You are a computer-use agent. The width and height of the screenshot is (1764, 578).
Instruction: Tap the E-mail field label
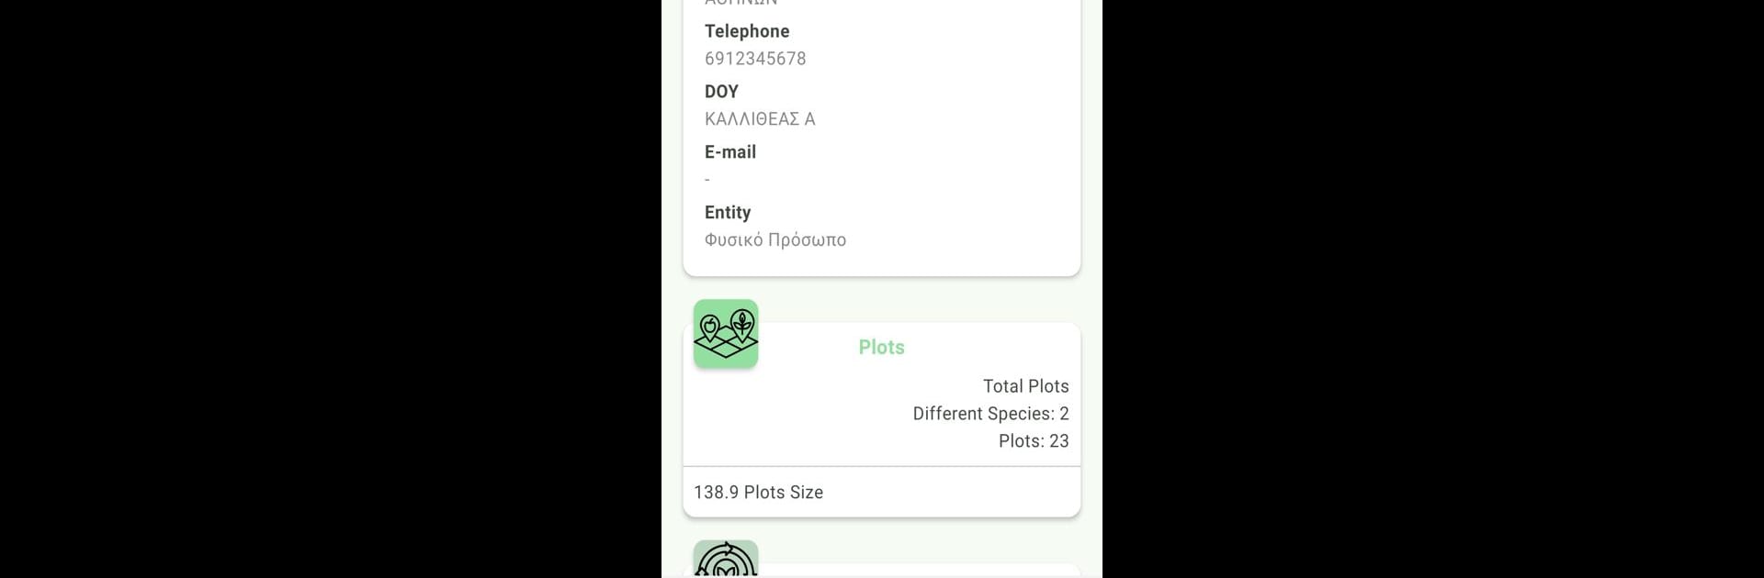pyautogui.click(x=730, y=152)
